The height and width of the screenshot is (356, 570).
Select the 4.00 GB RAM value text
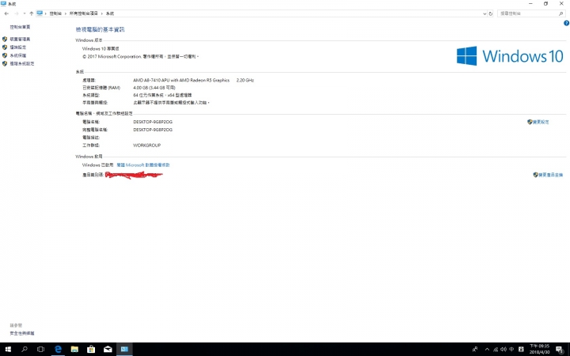point(154,88)
